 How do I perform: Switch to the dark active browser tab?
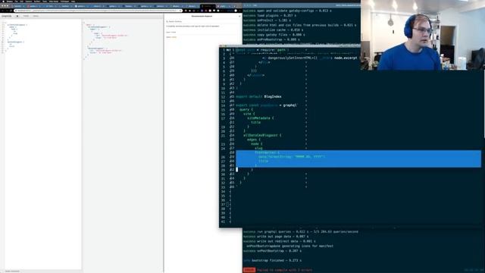pos(208,6)
